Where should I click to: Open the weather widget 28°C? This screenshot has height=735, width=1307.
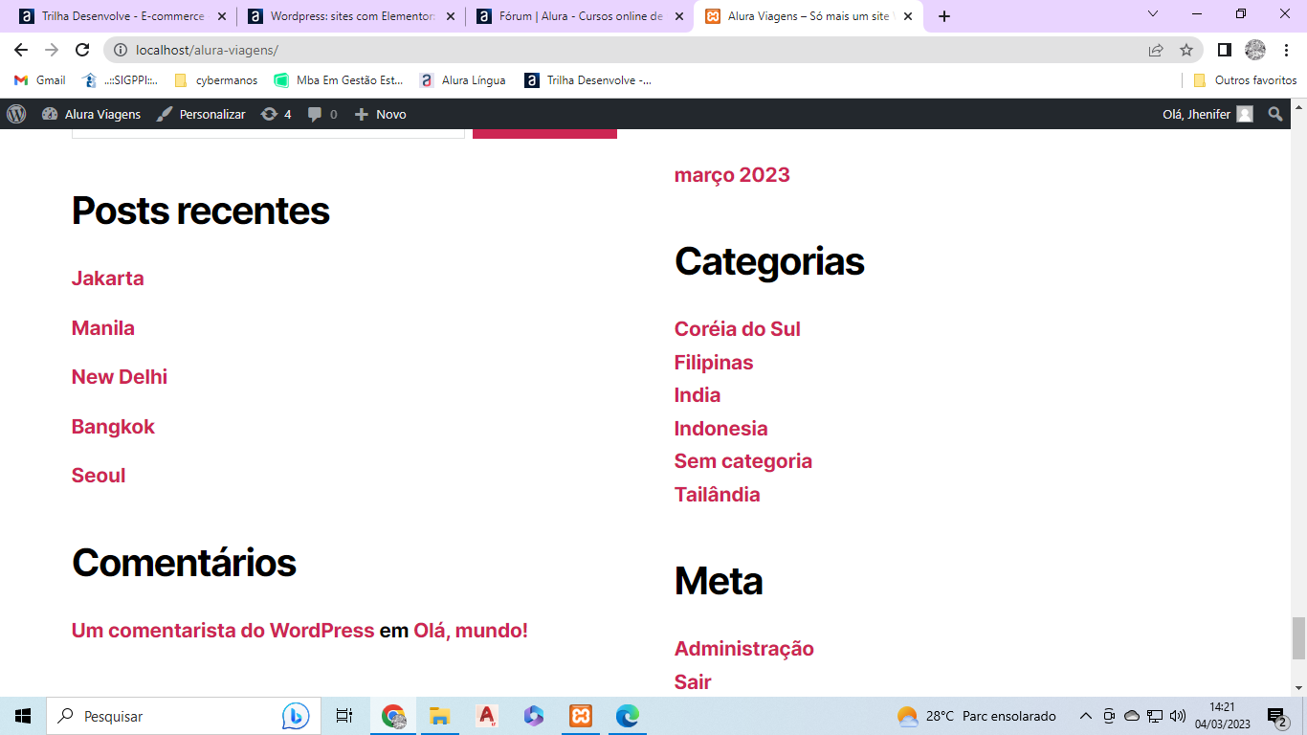pos(976,716)
